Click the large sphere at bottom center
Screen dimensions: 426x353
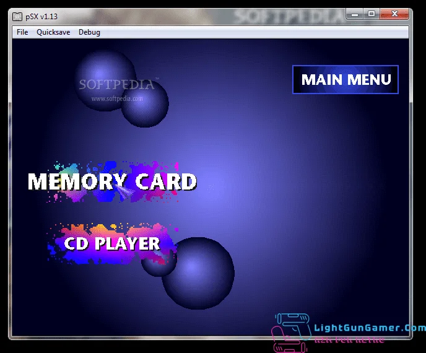[x=199, y=274]
